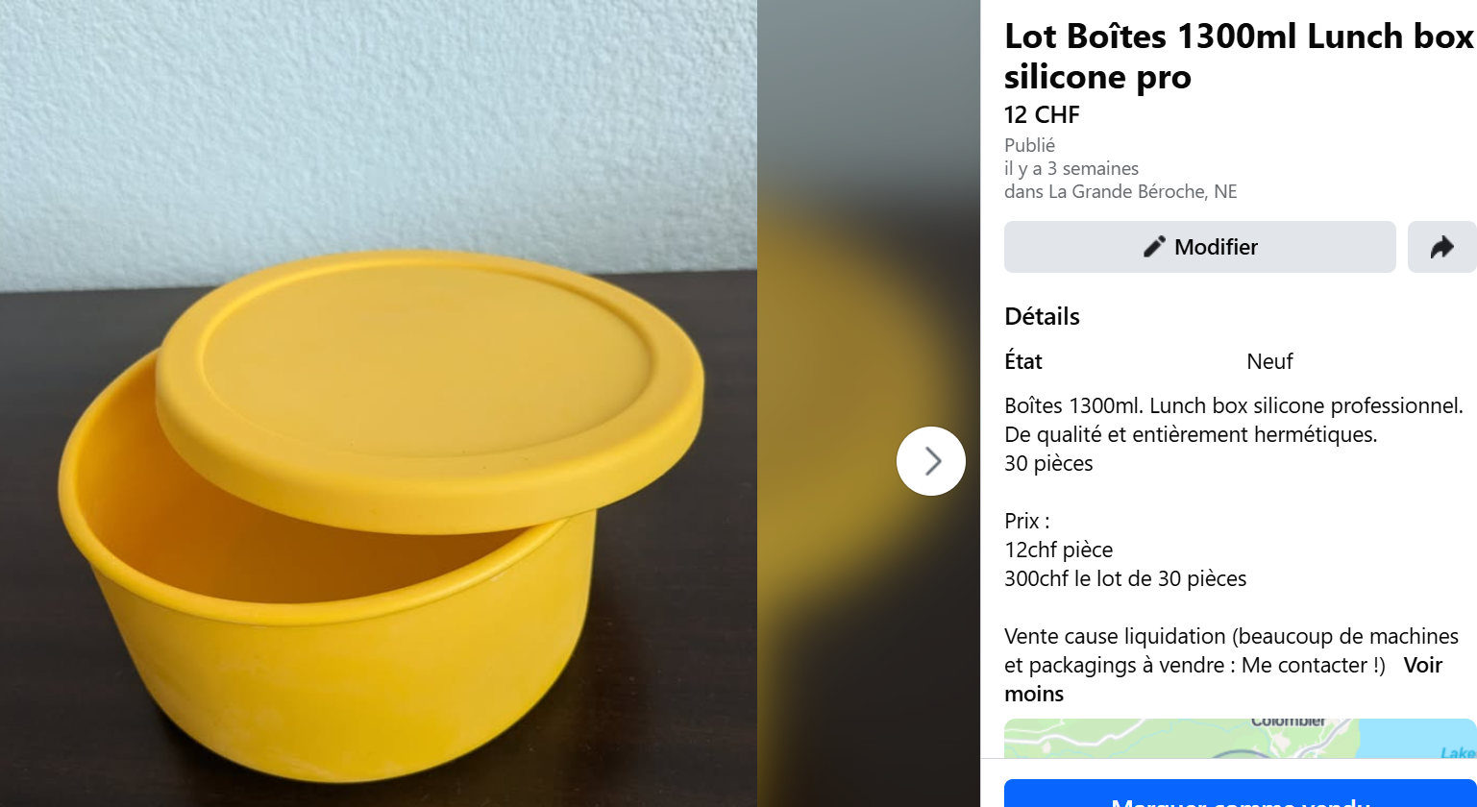The height and width of the screenshot is (807, 1477).
Task: Click the Neuf condition value
Action: click(1269, 361)
